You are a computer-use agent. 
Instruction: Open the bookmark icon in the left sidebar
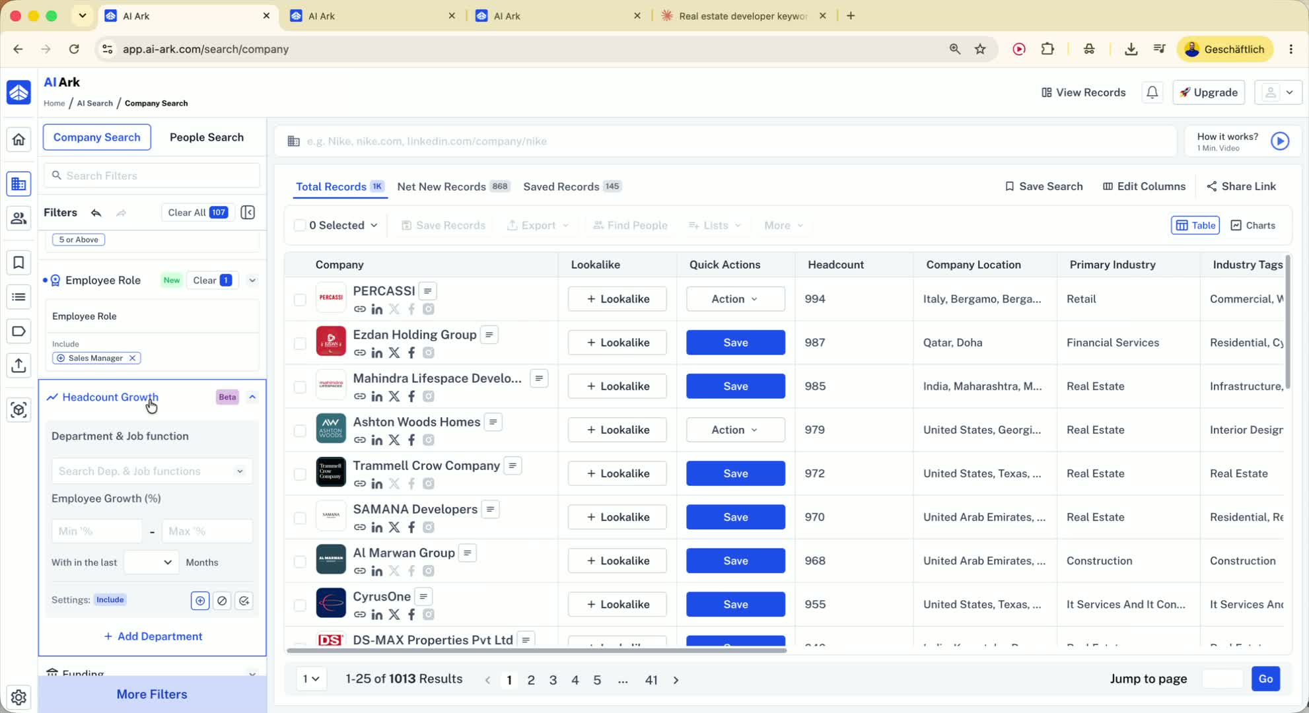[18, 263]
